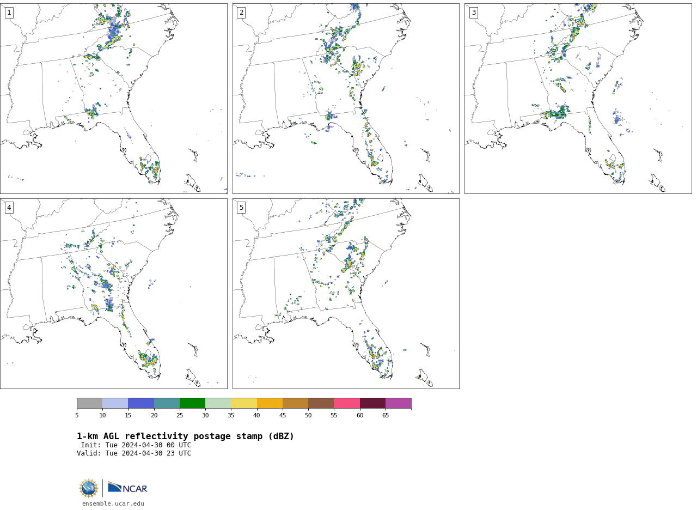Click the 'Init: Tue 2024-04-30 00 UTC' text
The width and height of the screenshot is (697, 510).
[136, 445]
